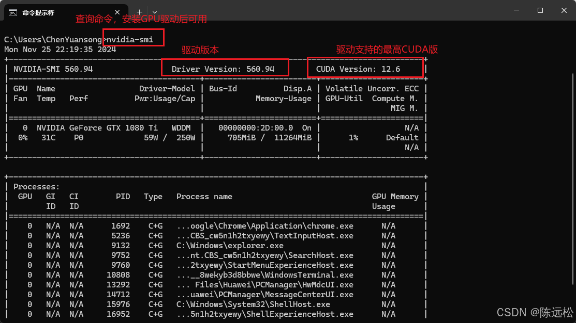Click the GPU Memory Usage column header
Viewport: 576px width, 323px height.
(x=395, y=201)
